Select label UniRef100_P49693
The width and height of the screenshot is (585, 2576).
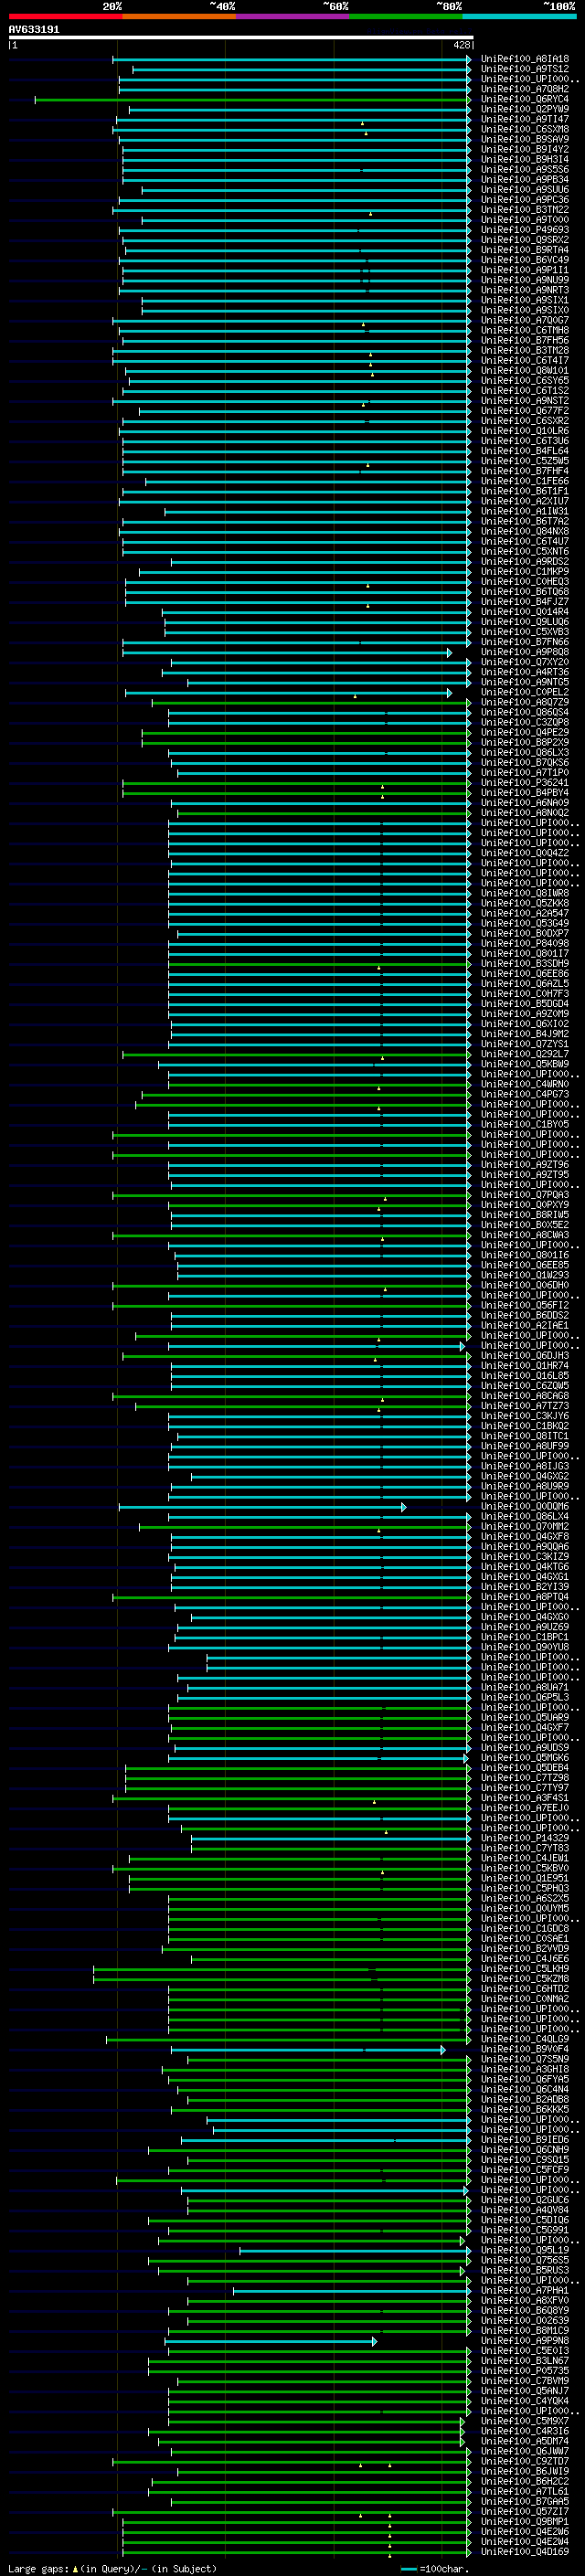coord(525,230)
